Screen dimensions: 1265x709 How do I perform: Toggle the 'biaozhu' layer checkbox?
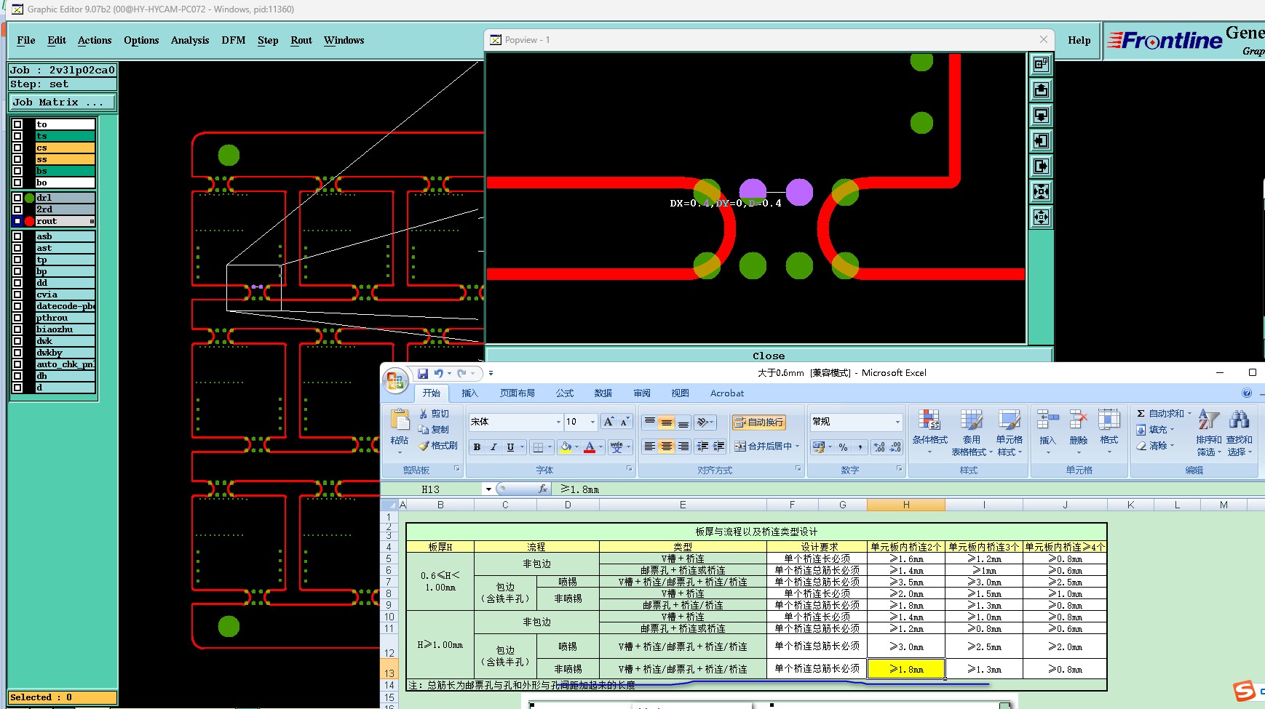tap(17, 329)
